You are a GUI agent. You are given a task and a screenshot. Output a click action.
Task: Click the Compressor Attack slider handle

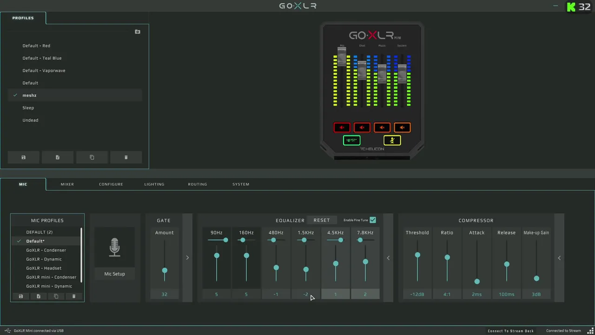(x=477, y=281)
